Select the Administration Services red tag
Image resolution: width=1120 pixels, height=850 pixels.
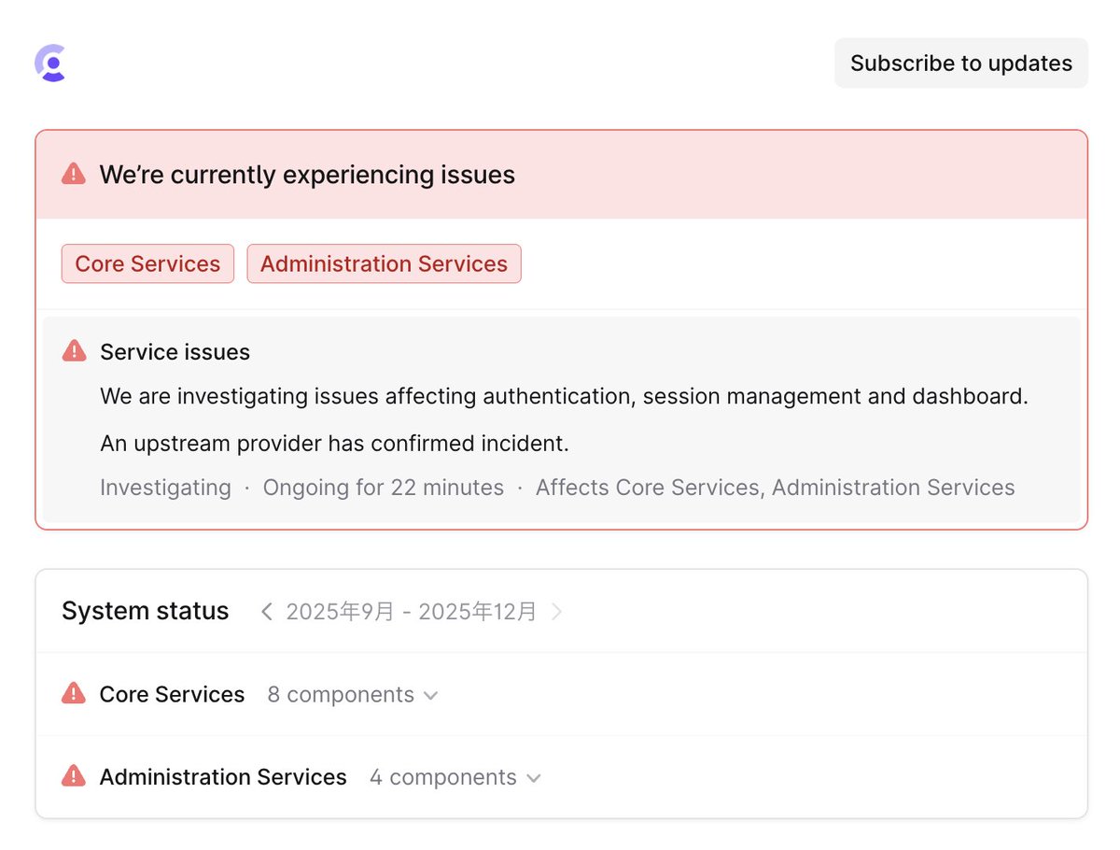coord(384,264)
